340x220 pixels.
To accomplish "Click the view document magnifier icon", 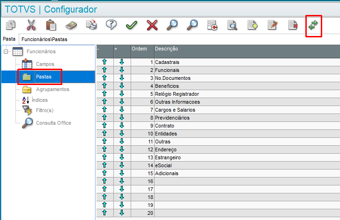I will (232, 25).
